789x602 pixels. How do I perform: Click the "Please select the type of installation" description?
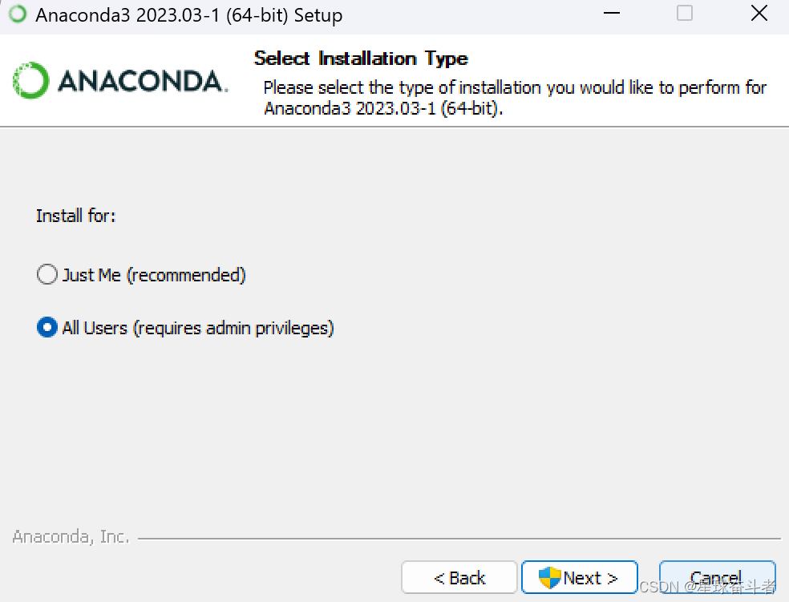[x=515, y=98]
